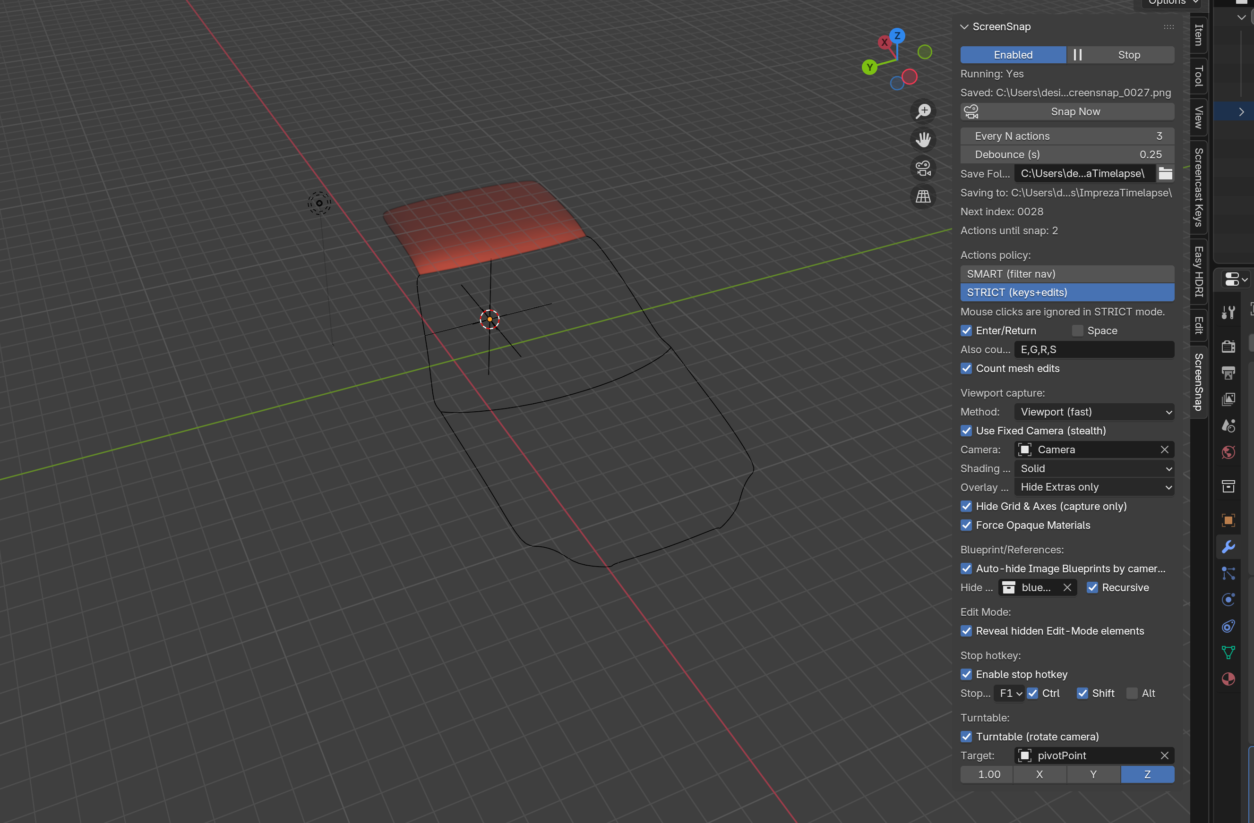
Task: Open the Particles properties tab icon
Action: [x=1228, y=573]
